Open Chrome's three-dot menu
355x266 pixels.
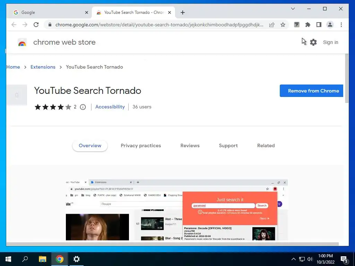[341, 25]
